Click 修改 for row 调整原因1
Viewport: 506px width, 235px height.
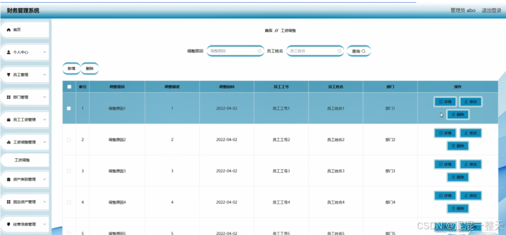coord(471,102)
